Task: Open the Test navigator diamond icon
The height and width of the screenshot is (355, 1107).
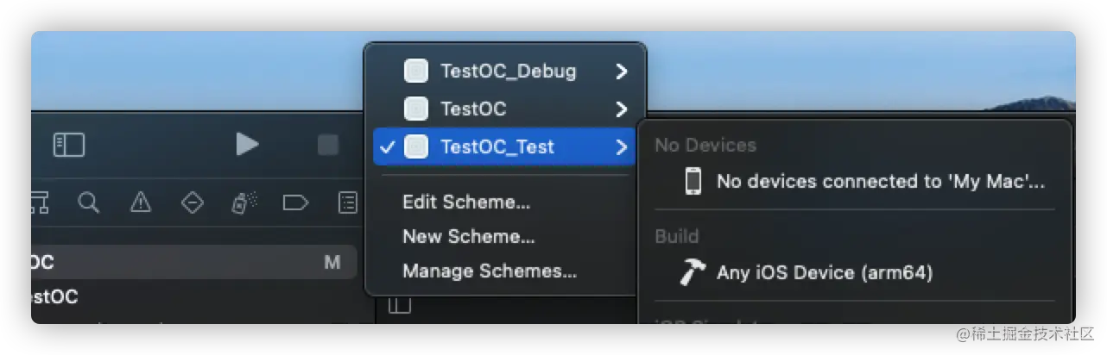Action: click(x=192, y=202)
